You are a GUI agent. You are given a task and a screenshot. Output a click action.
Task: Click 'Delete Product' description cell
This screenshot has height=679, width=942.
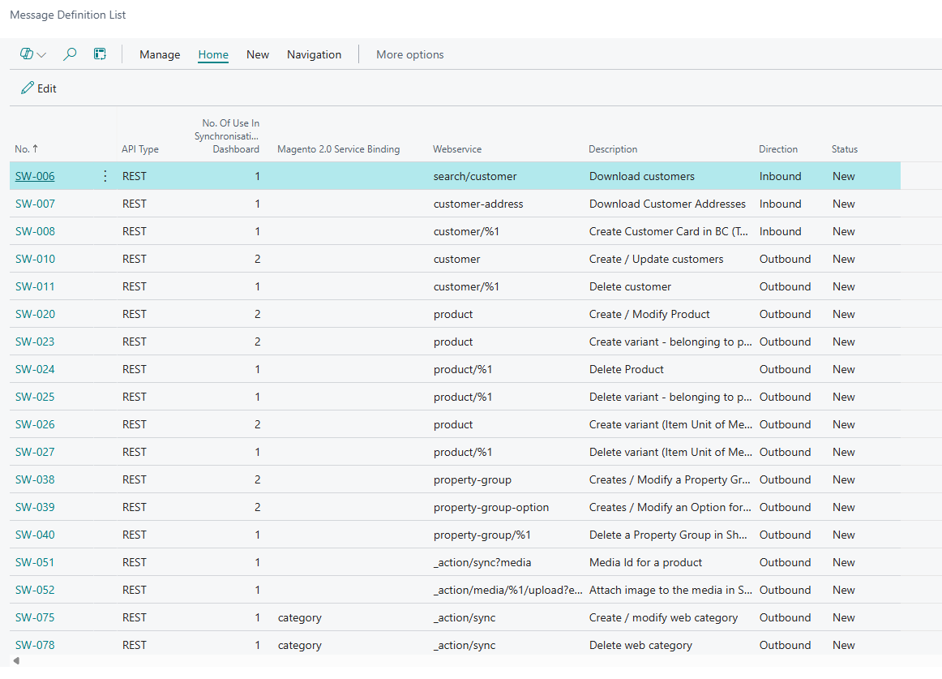click(x=627, y=369)
